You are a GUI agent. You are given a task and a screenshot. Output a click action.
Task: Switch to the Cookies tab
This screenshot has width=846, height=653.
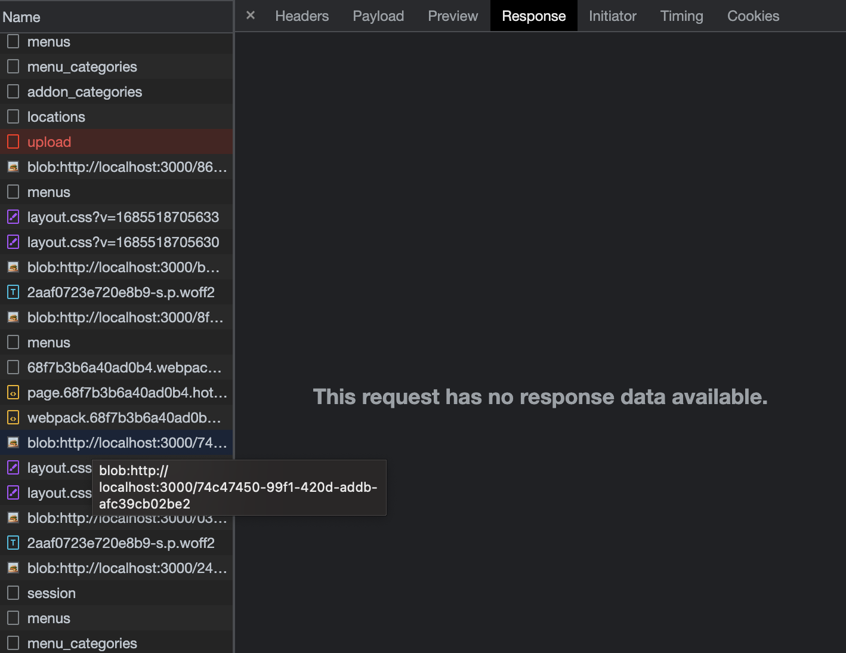point(752,16)
